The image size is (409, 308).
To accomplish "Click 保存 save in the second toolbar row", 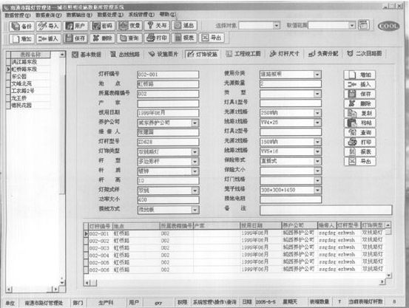I will pos(75,38).
